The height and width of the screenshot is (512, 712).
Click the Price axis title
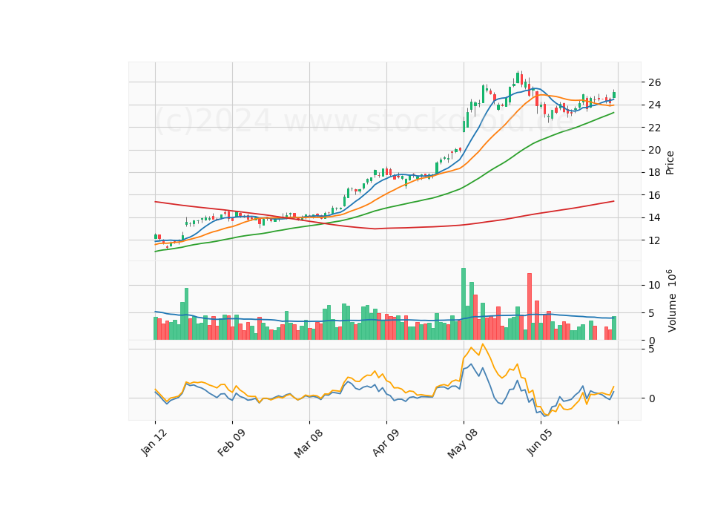[x=670, y=163]
